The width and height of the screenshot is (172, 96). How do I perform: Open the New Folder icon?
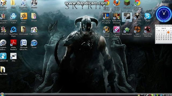[x=3, y=70]
